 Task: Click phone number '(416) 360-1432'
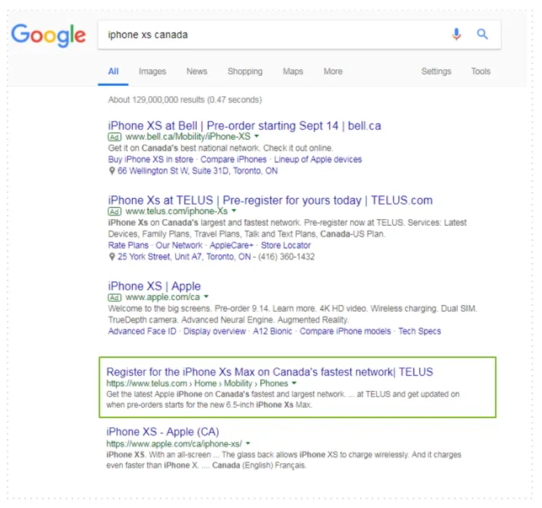286,257
